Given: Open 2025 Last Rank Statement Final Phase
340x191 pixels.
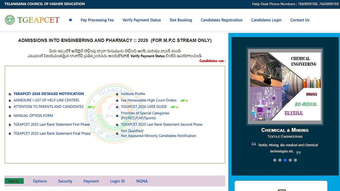Looking at the screenshot, I should [x=52, y=134].
